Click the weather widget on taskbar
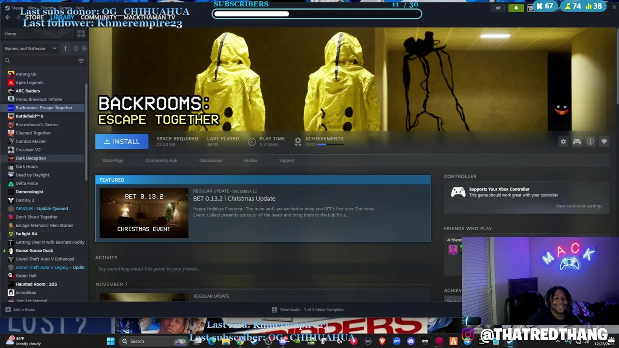This screenshot has width=619, height=348. coord(24,341)
